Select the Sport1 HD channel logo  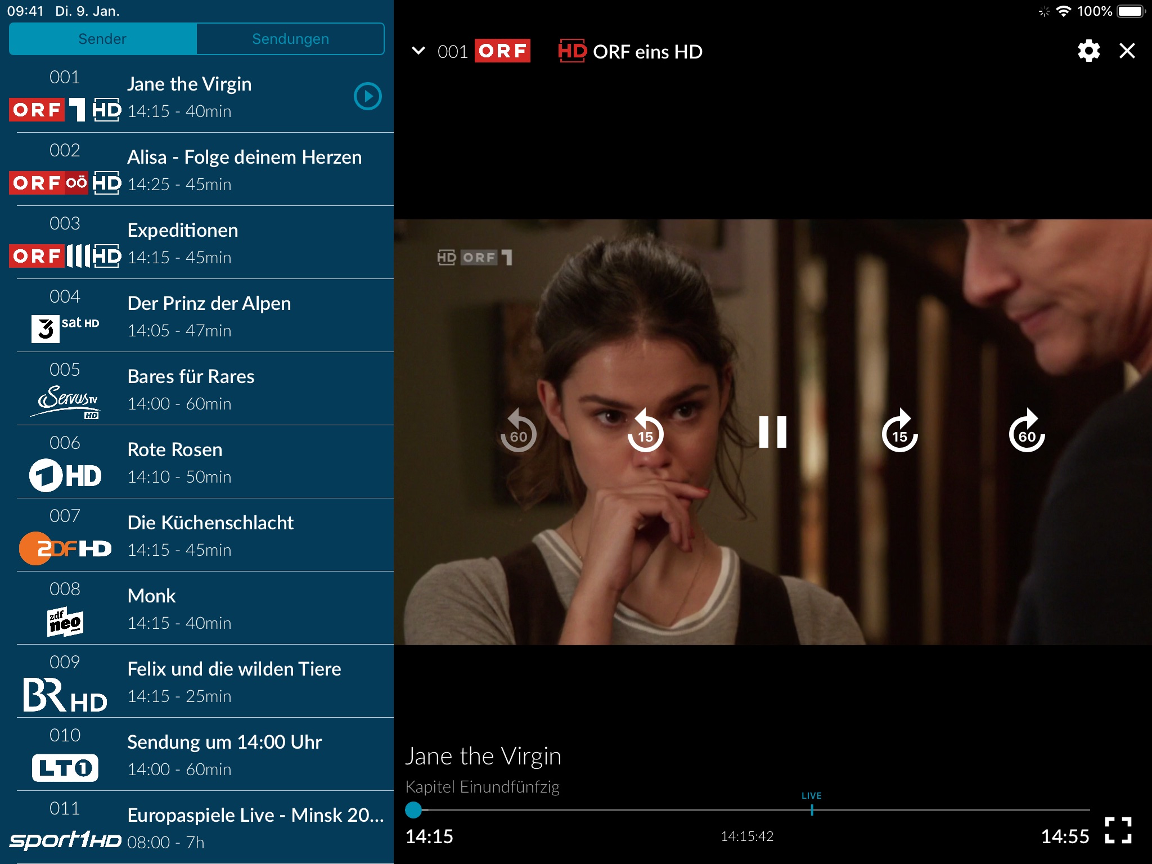click(x=65, y=840)
